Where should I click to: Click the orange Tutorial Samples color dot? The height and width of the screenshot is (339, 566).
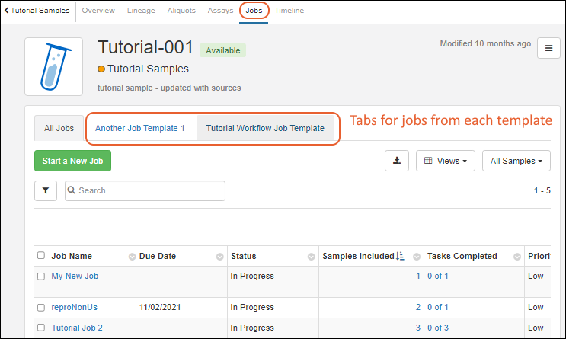pos(101,69)
